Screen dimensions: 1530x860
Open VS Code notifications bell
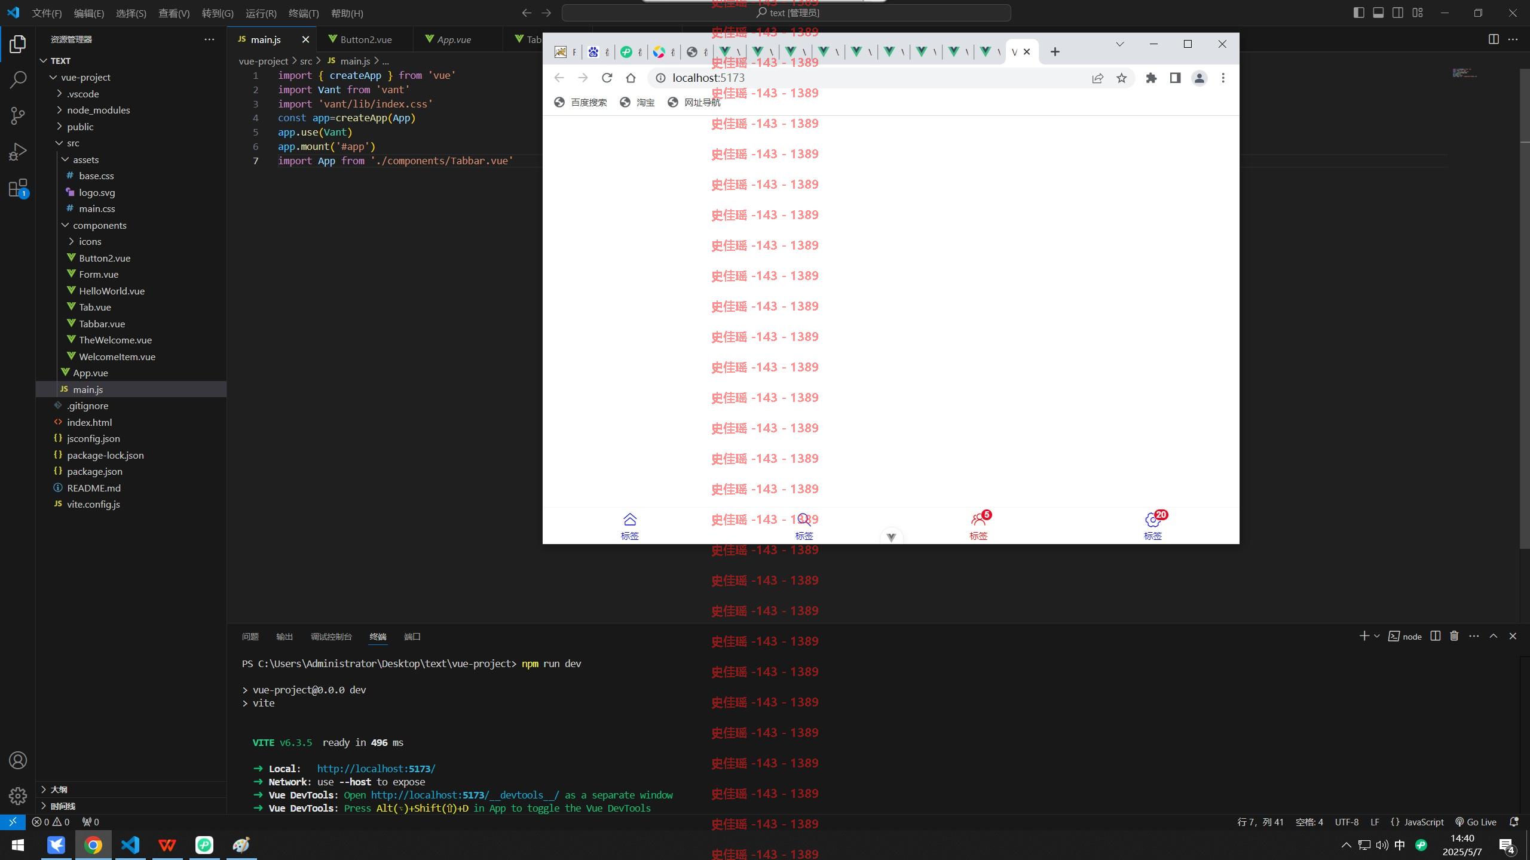point(1514,822)
